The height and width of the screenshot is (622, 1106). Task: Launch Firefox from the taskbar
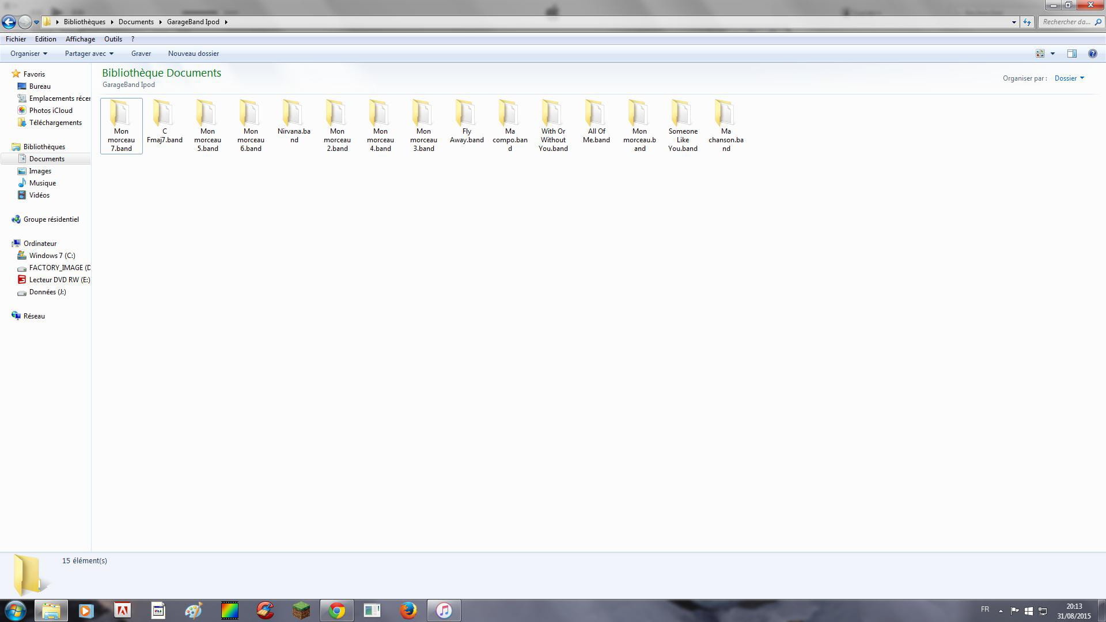[408, 610]
